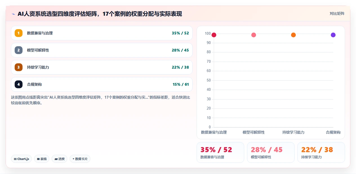Select the 进度 tag

pos(59,159)
